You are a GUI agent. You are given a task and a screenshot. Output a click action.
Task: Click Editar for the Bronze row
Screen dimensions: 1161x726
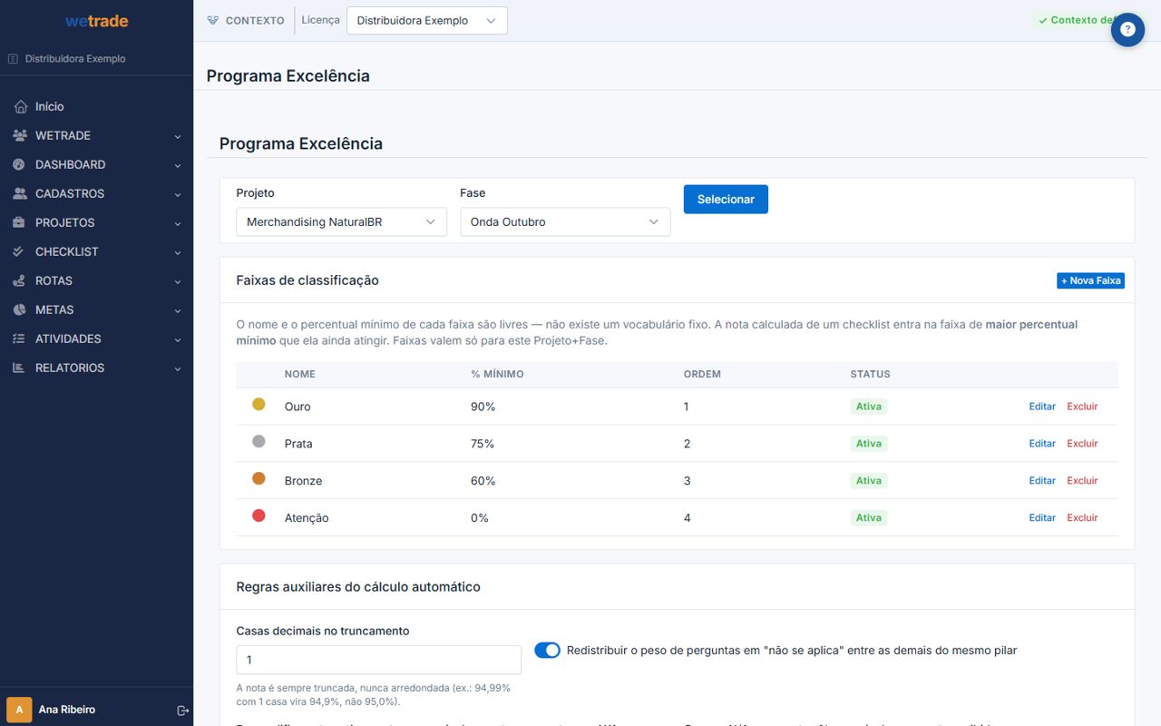(1042, 480)
